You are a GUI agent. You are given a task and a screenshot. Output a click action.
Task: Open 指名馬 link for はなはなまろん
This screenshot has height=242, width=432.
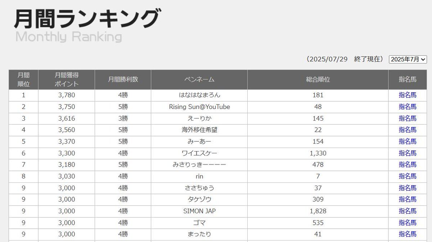point(408,95)
